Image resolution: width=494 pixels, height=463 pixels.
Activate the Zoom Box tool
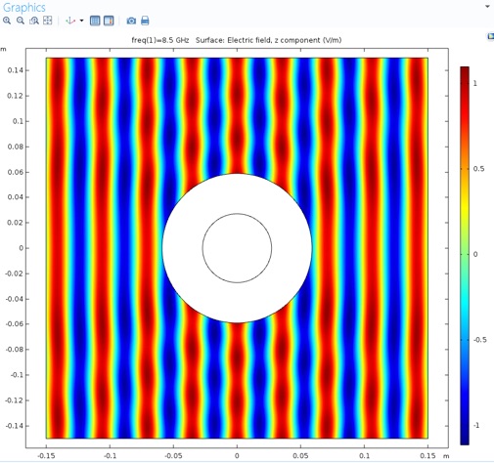tap(34, 21)
